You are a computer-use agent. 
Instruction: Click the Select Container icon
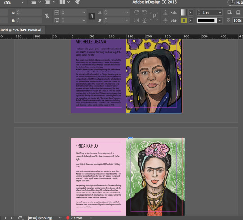click(x=166, y=13)
